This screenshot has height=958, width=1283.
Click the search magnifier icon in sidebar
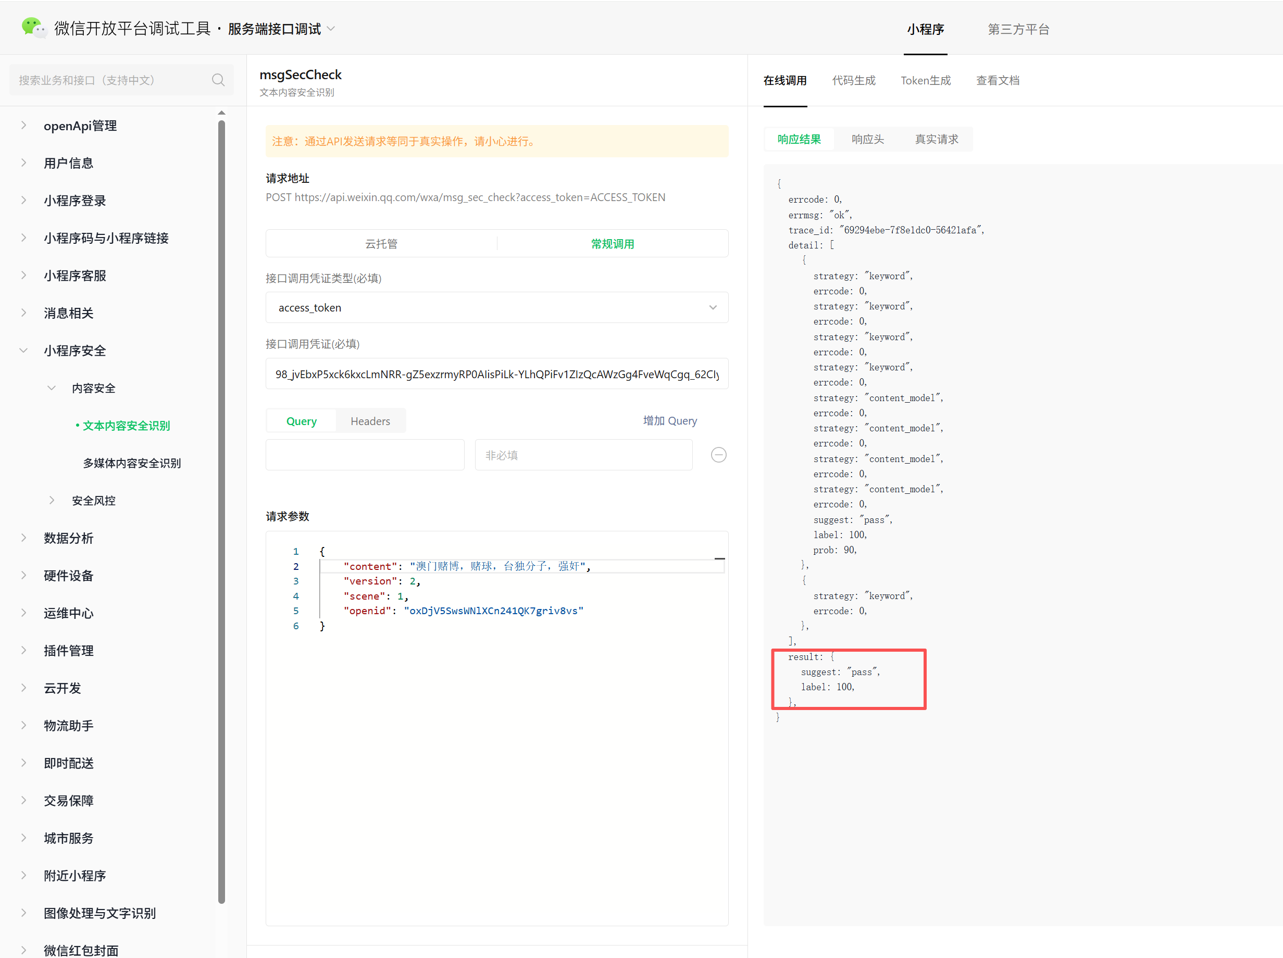click(218, 80)
